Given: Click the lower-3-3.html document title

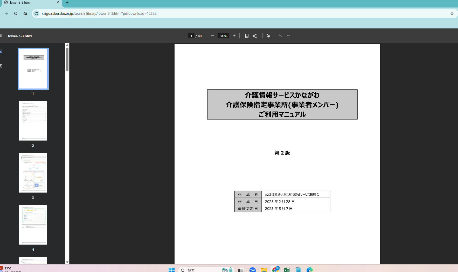Looking at the screenshot, I should [20, 36].
